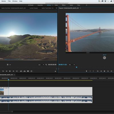Open the Marker menu
Viewport: 114px width, 114px height.
coord(4,1)
